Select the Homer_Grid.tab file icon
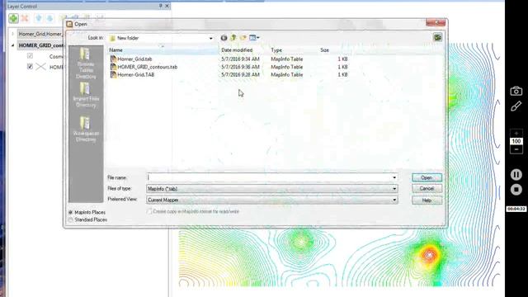The width and height of the screenshot is (528, 297). (114, 59)
